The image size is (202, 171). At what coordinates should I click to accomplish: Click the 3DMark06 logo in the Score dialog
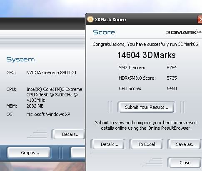click(x=184, y=32)
